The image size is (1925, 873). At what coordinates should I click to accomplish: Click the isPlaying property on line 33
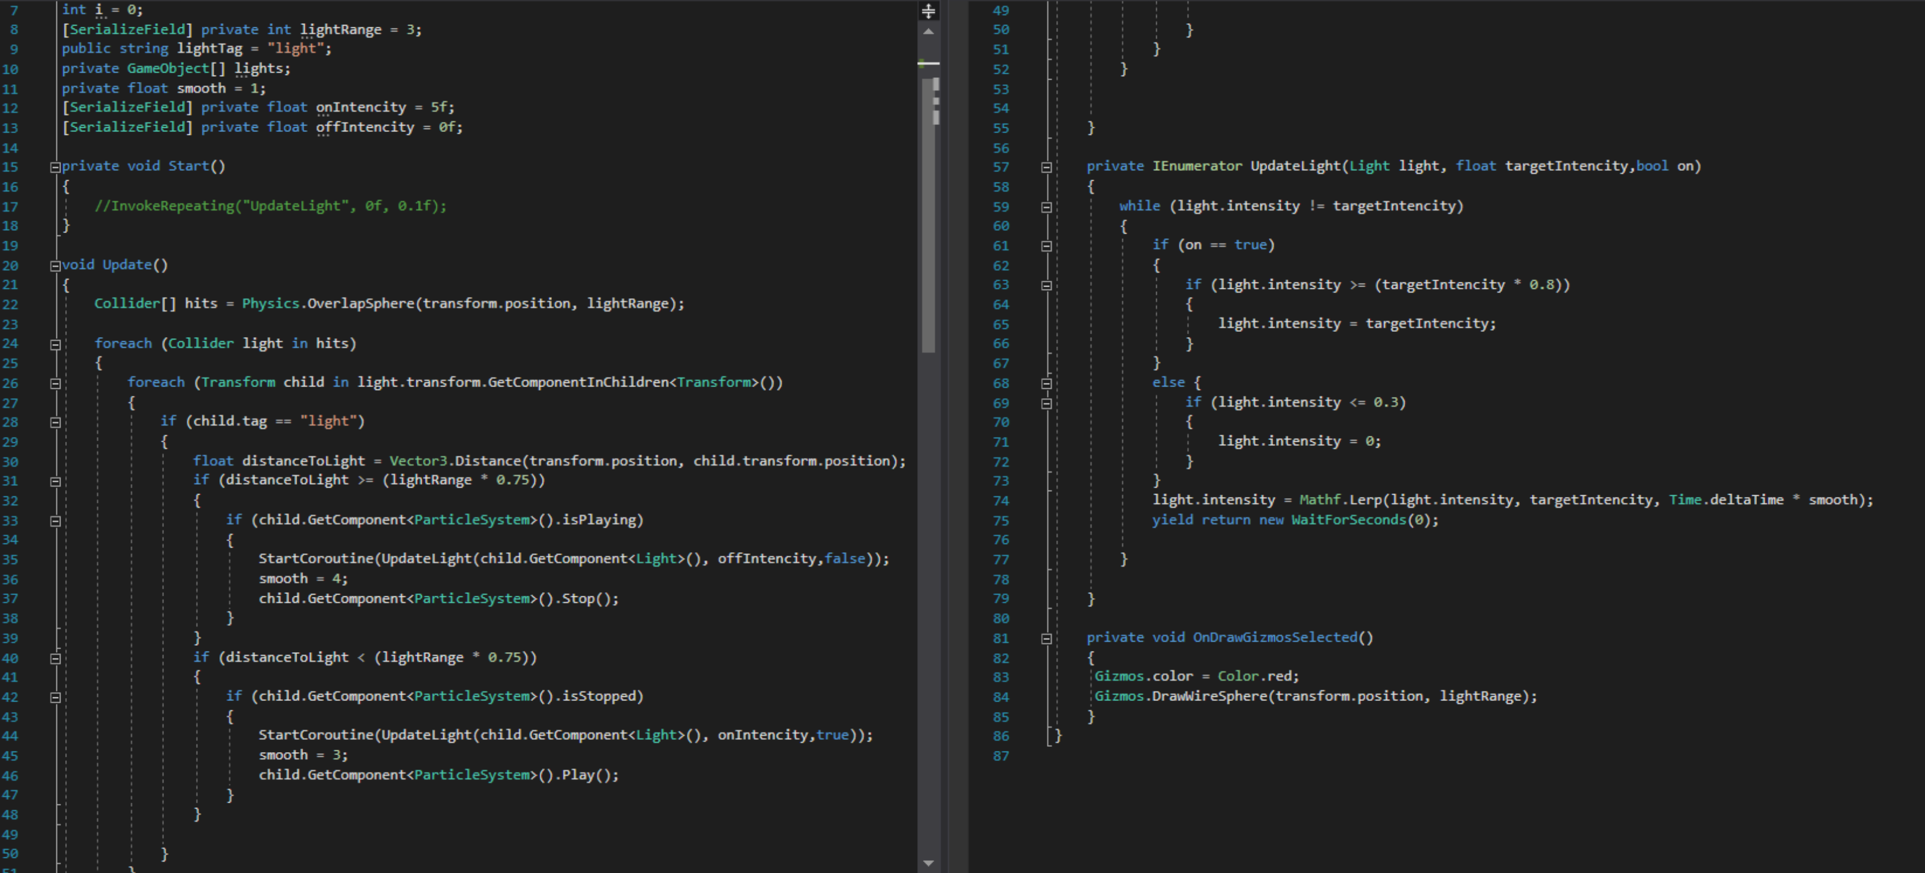point(598,520)
